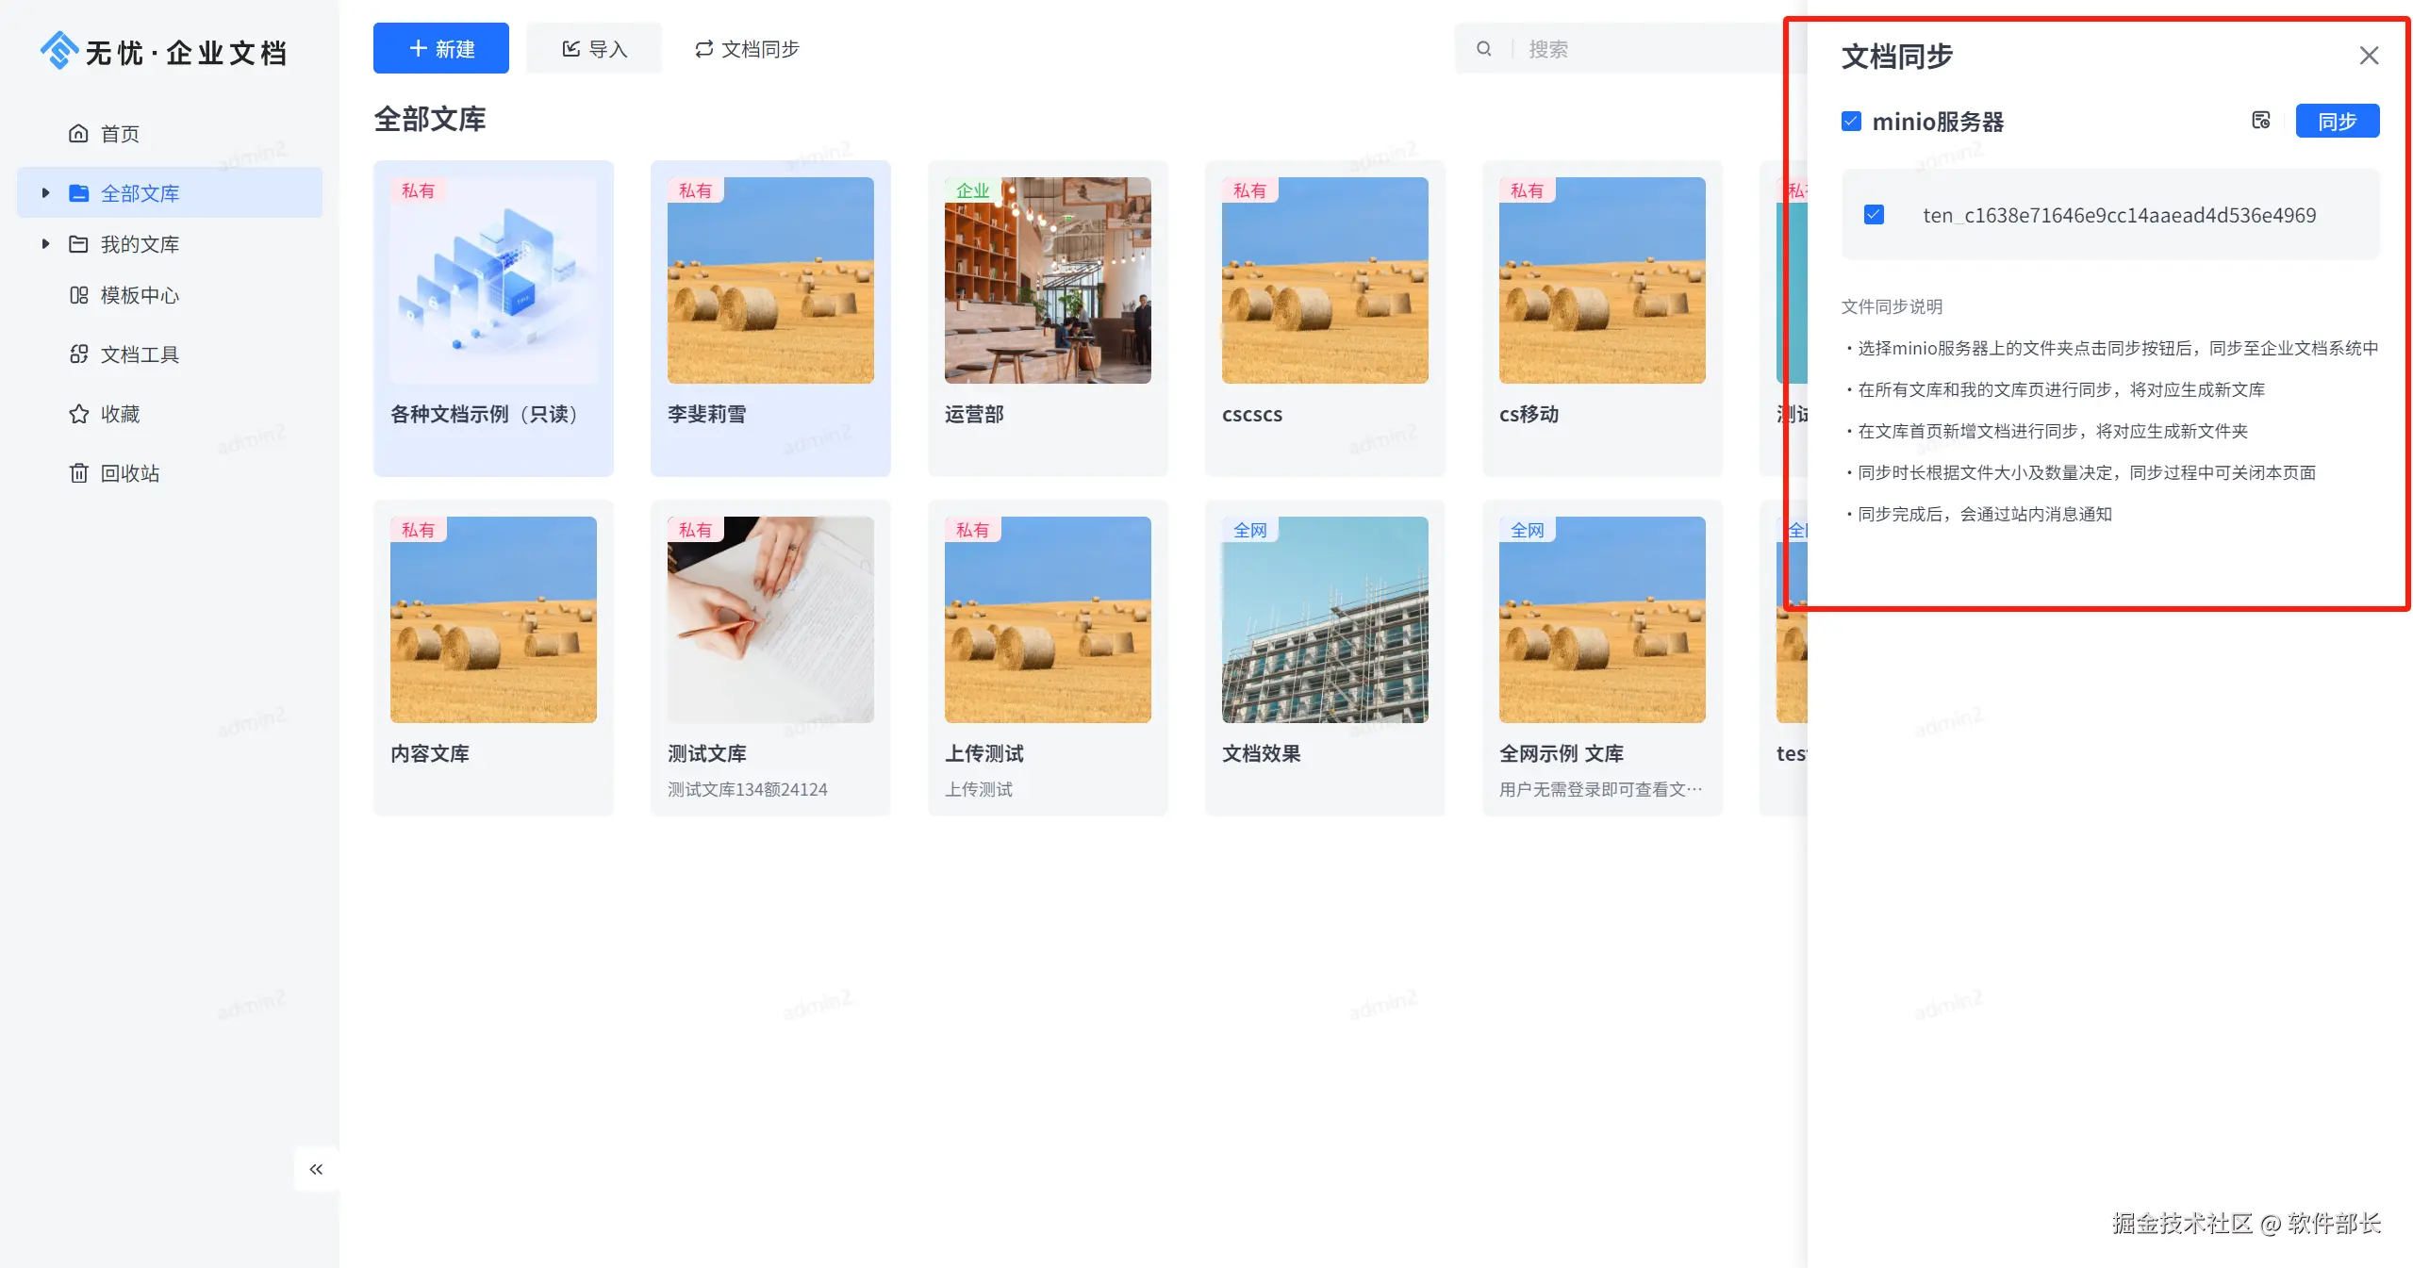Open the 我的文库 menu item
Viewport: 2413px width, 1268px height.
[x=140, y=244]
